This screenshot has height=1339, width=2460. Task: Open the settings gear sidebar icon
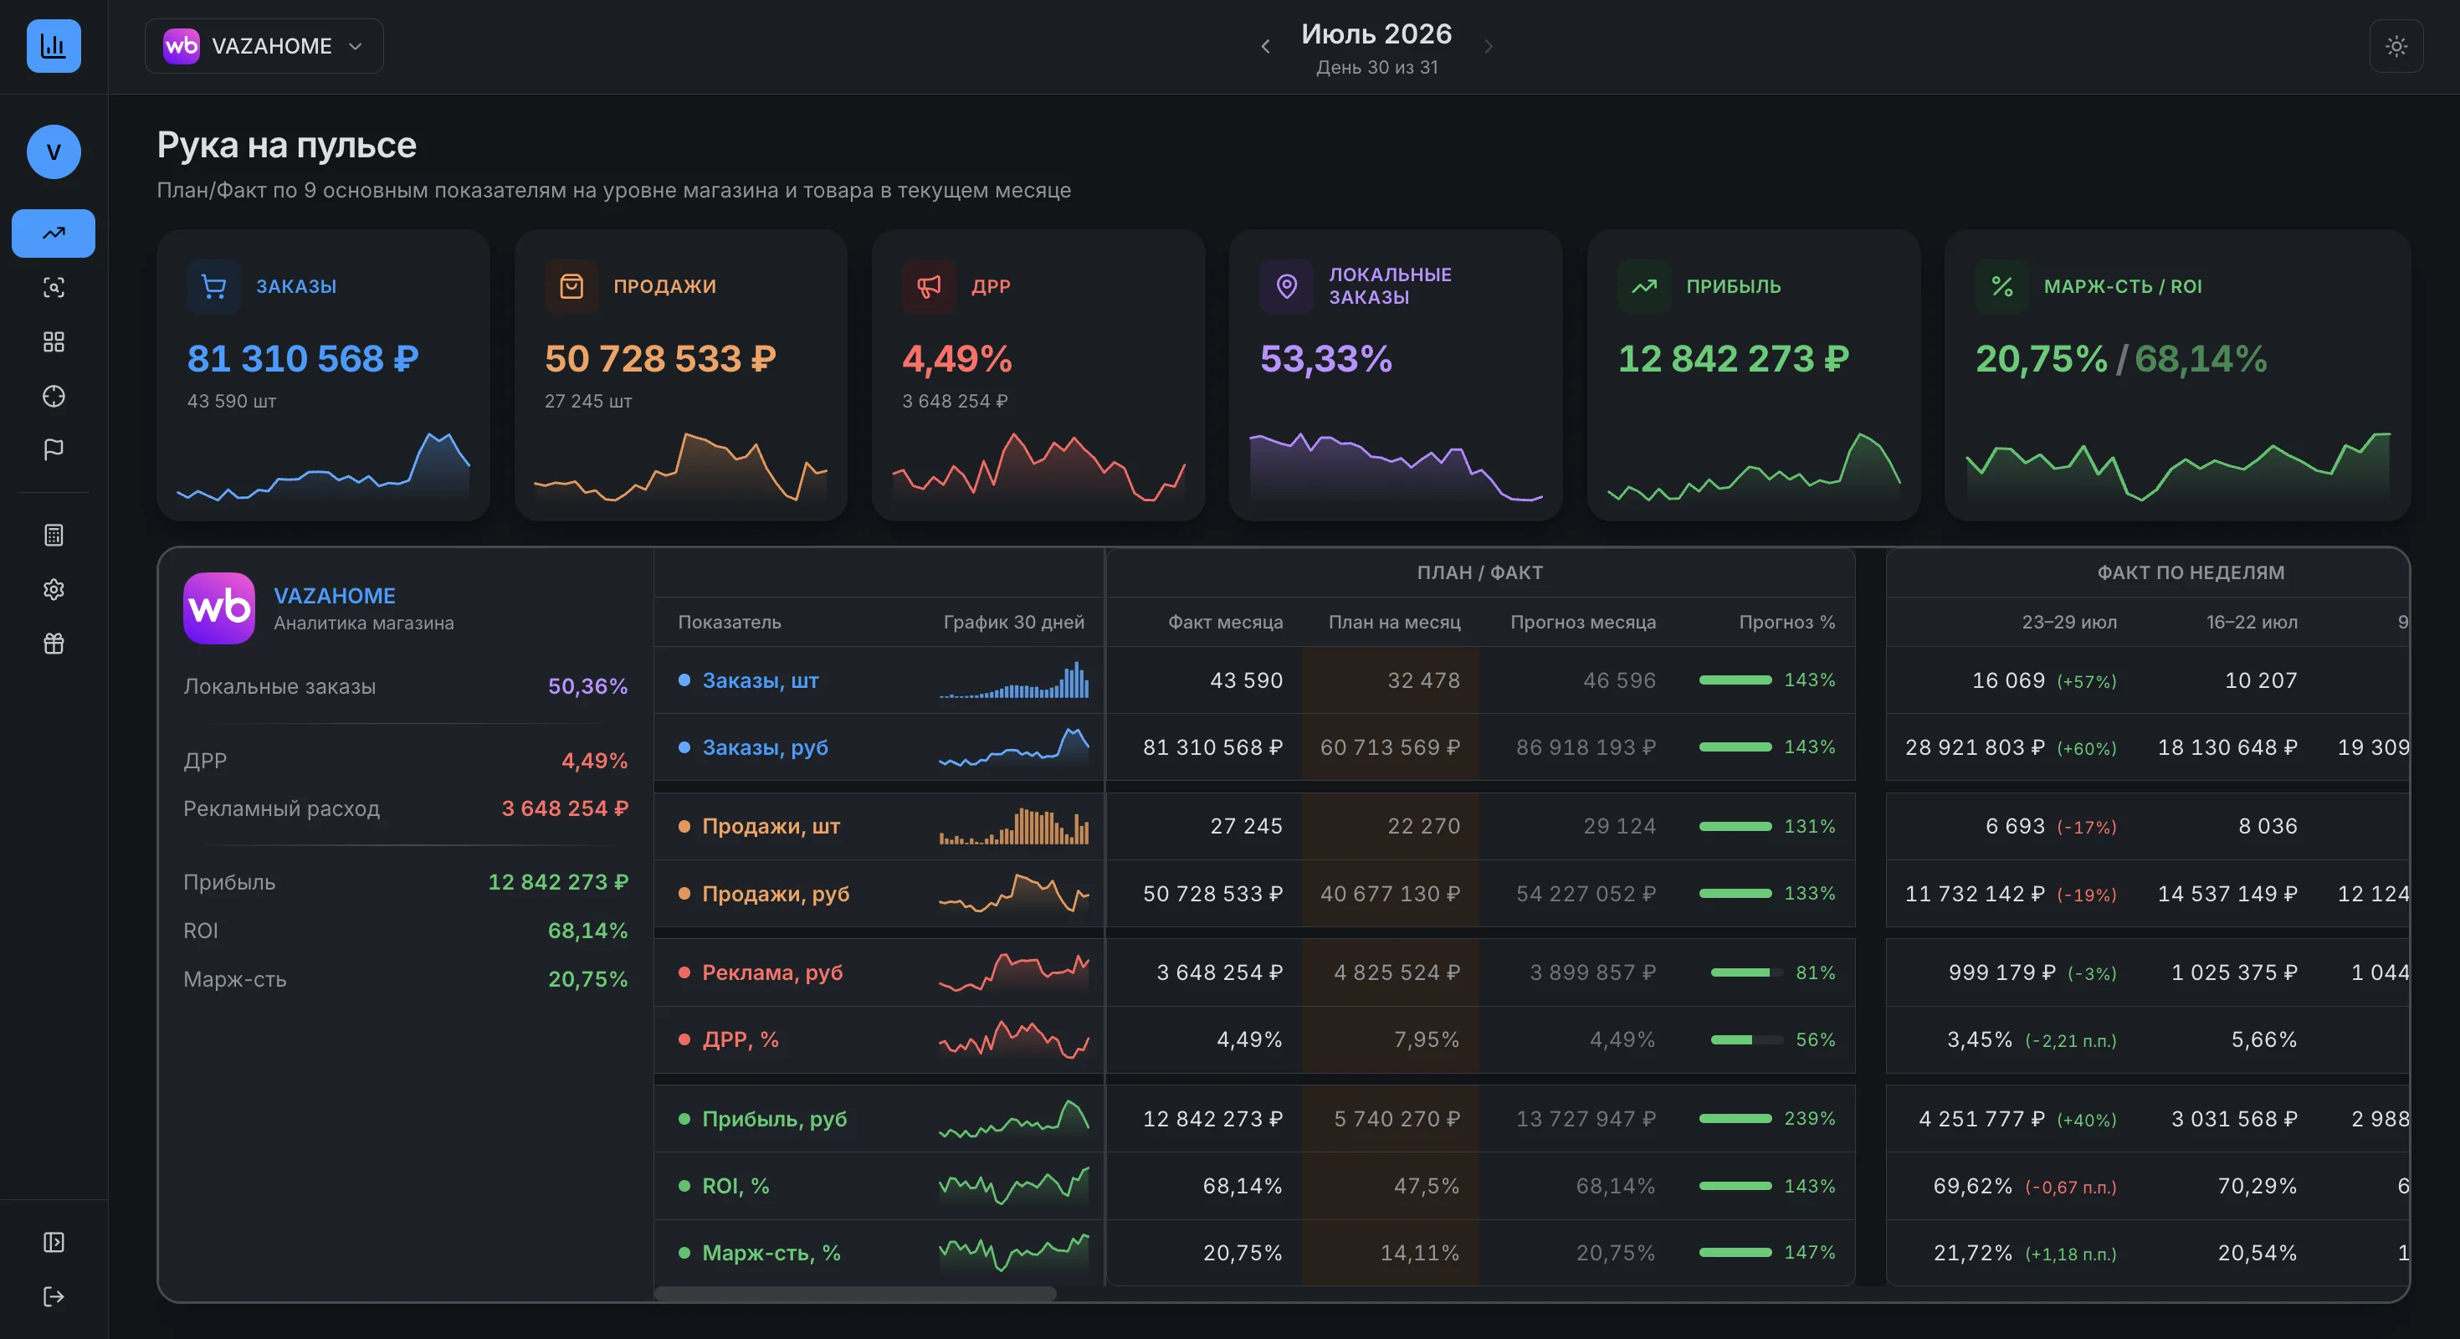click(54, 589)
